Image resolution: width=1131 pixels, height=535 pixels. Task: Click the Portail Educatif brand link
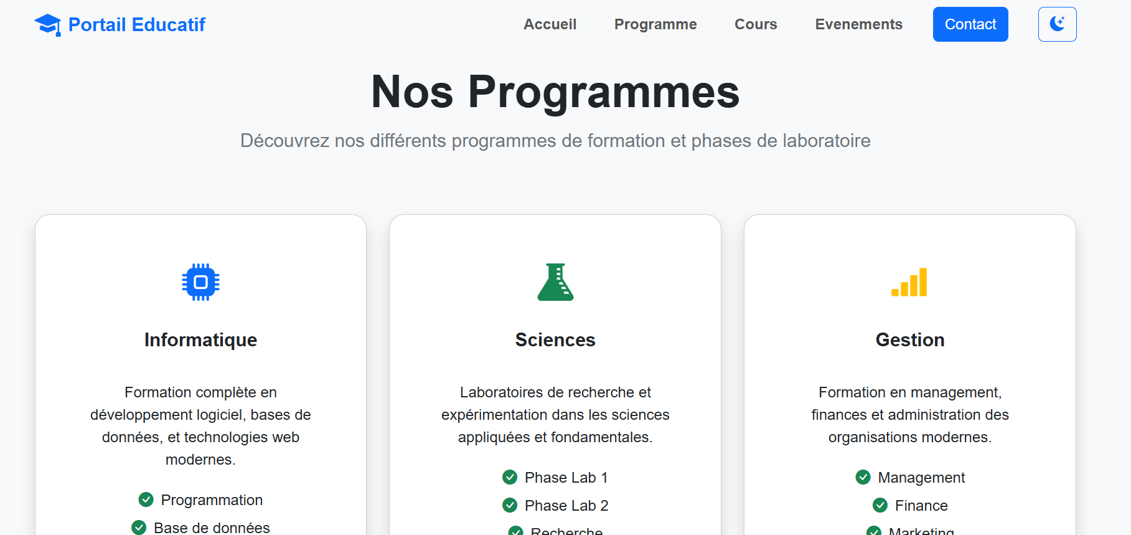pyautogui.click(x=136, y=25)
